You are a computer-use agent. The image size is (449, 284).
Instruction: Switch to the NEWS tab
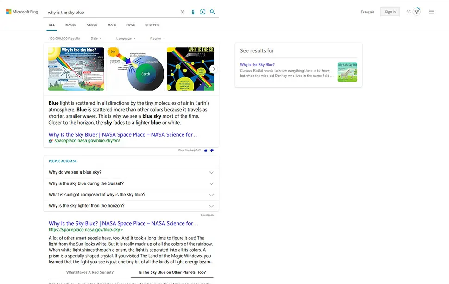pos(131,25)
